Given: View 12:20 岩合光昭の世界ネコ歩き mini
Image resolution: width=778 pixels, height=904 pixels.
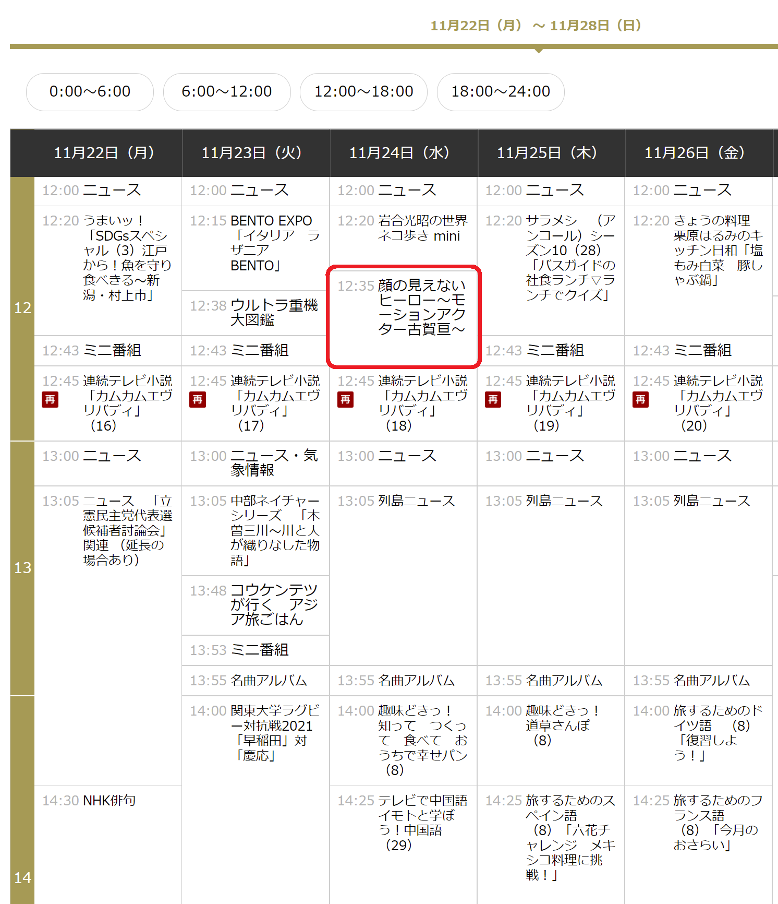Looking at the screenshot, I should 422,229.
